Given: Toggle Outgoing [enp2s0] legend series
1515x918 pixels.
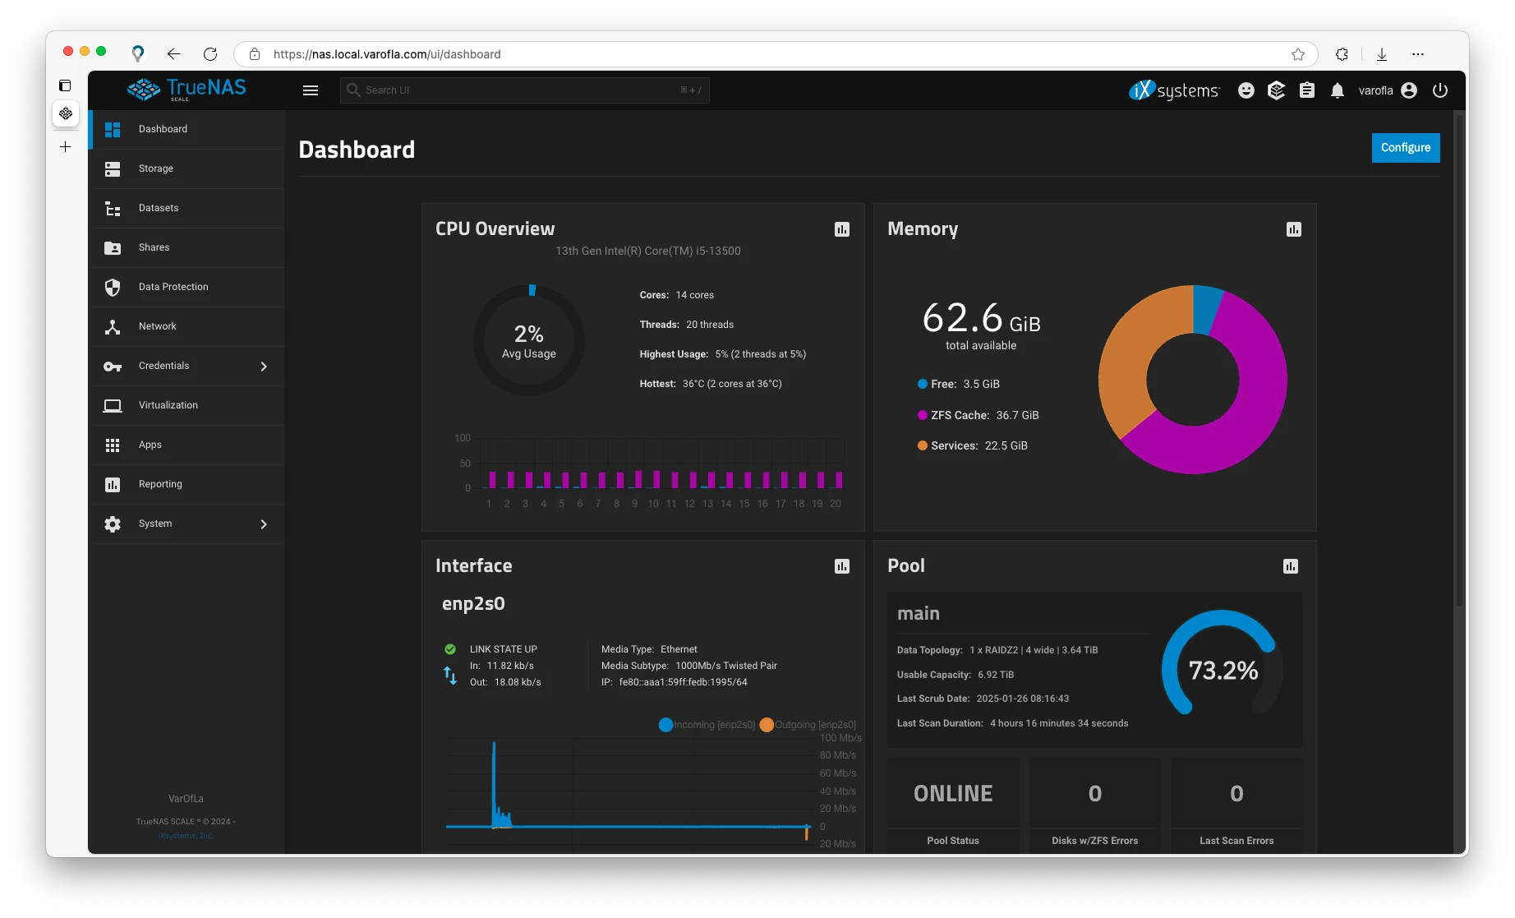Looking at the screenshot, I should point(808,725).
